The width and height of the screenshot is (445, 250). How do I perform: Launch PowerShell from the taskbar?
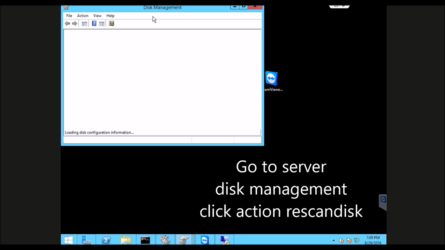click(106, 240)
